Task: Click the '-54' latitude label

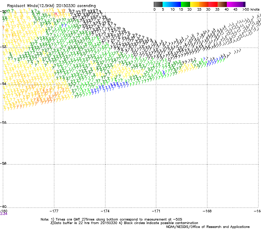Action: (x=3, y=83)
